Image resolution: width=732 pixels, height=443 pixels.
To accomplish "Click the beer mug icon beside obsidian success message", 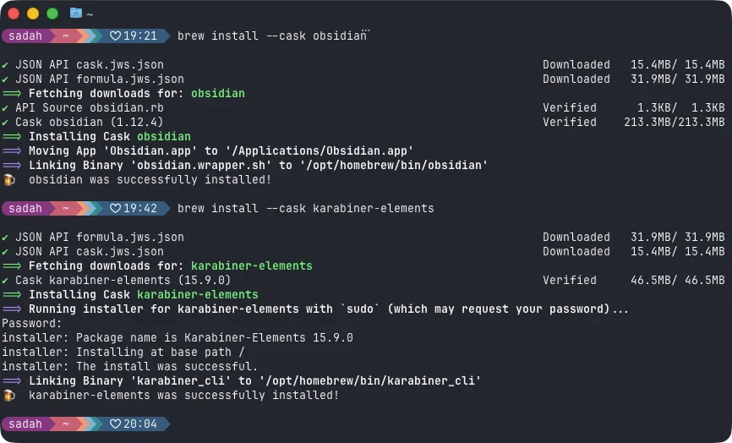I will click(x=8, y=180).
